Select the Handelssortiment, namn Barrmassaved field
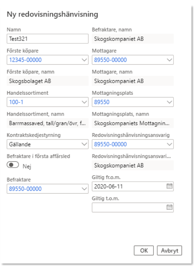The image size is (194, 266). coord(47,123)
